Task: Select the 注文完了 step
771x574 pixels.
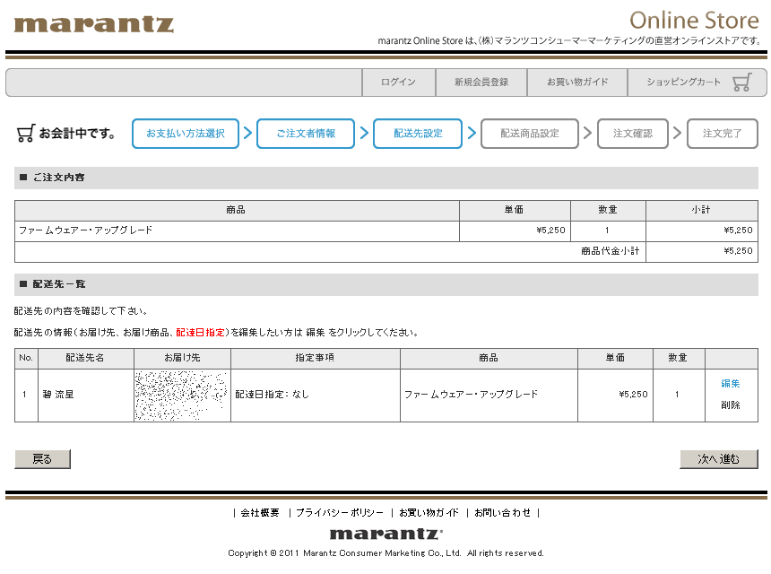Action: (723, 134)
